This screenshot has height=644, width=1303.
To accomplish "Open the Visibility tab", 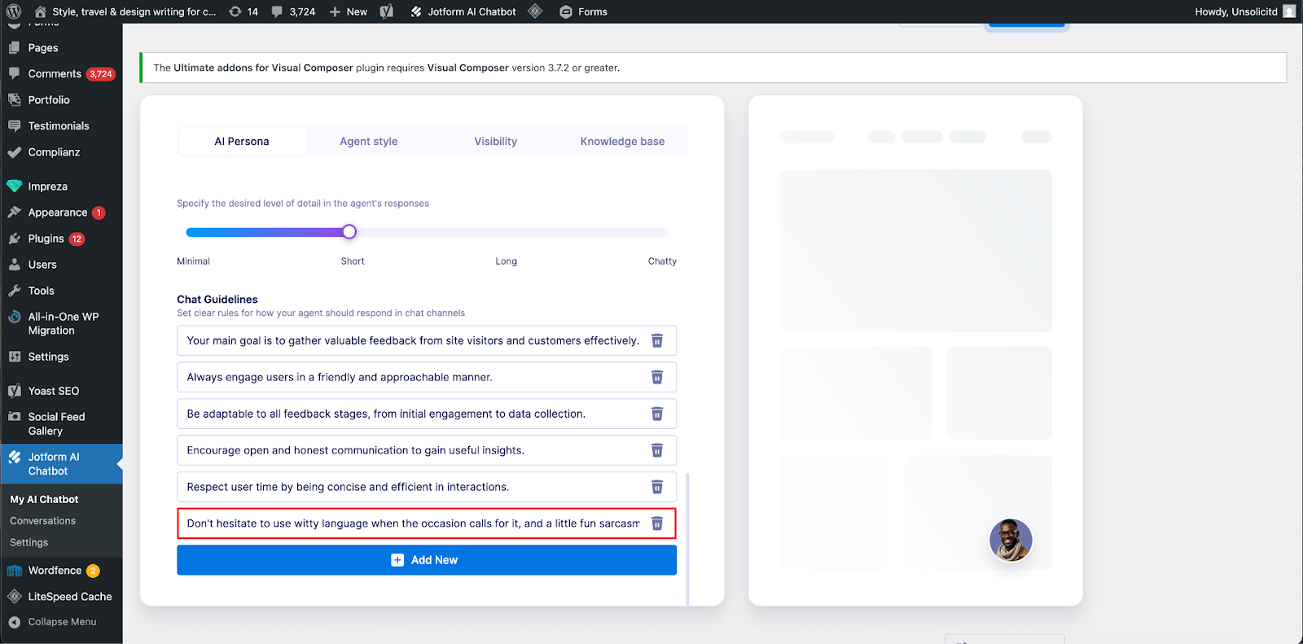I will click(x=495, y=142).
